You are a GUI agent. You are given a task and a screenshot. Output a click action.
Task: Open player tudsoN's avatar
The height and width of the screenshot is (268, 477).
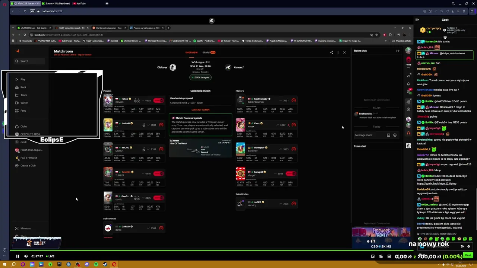coord(108,125)
